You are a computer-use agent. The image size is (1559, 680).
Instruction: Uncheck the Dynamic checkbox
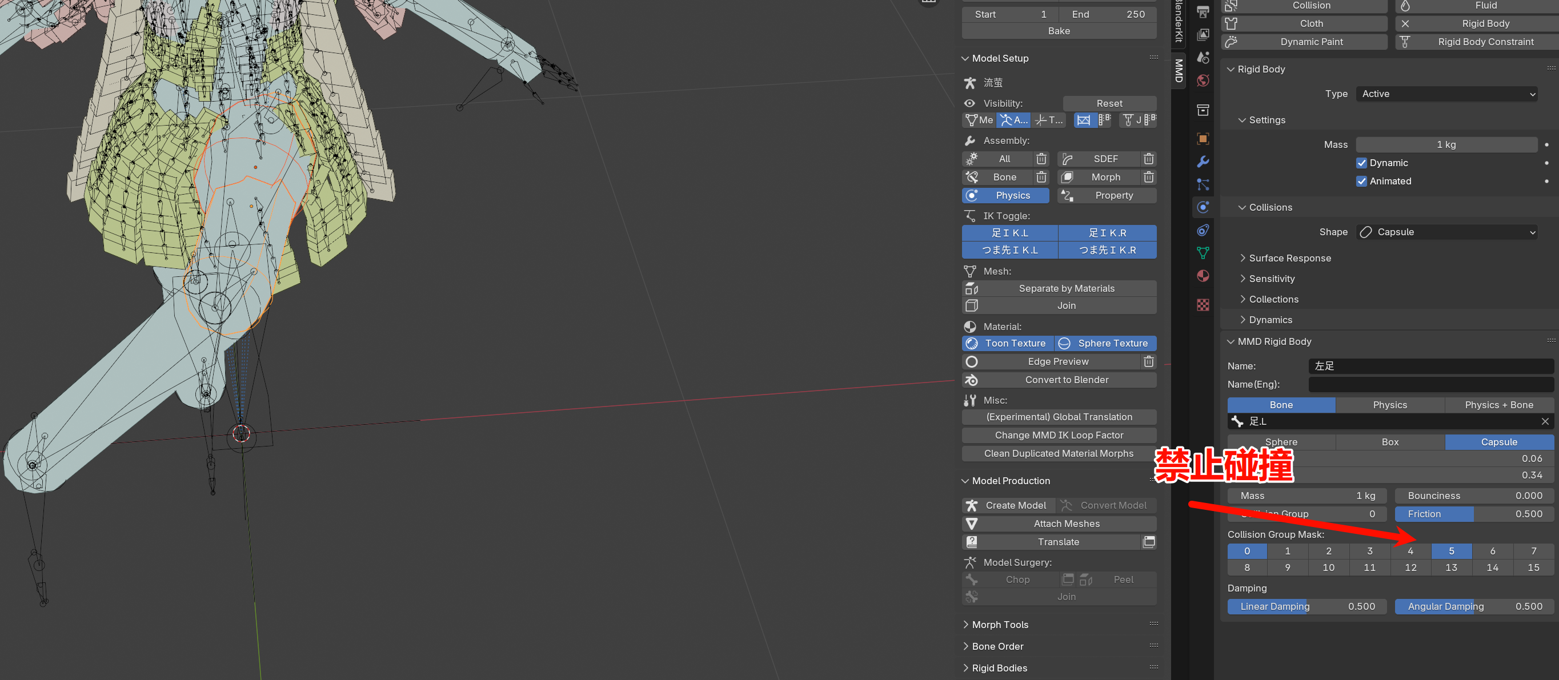click(x=1361, y=163)
